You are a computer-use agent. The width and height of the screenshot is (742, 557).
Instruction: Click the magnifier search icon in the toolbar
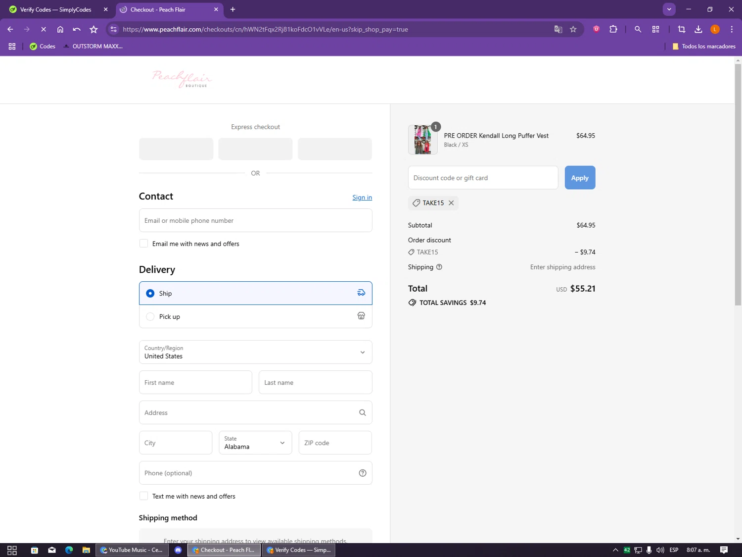638,29
